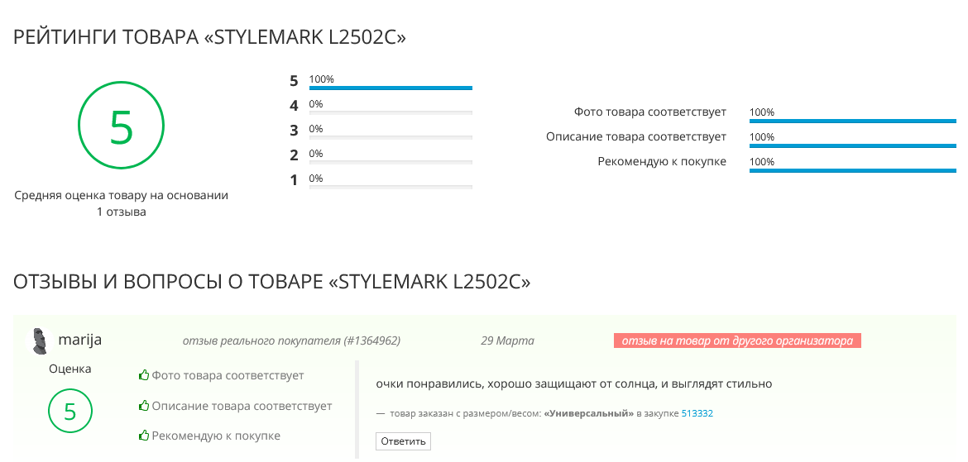
Task: Click the large green circle average rating 5
Action: point(121,126)
